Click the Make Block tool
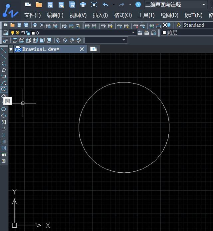Viewport: 213px width, 231px height. (4, 128)
